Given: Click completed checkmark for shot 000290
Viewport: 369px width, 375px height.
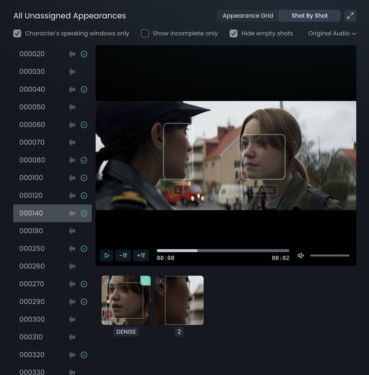Looking at the screenshot, I should tap(84, 302).
